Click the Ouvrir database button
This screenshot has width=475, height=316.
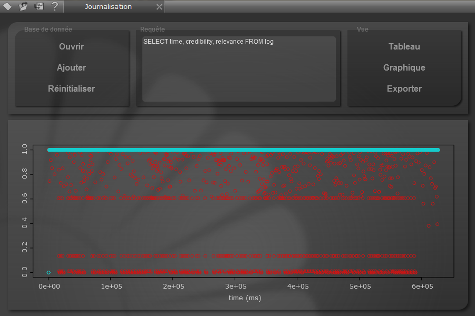click(x=72, y=47)
